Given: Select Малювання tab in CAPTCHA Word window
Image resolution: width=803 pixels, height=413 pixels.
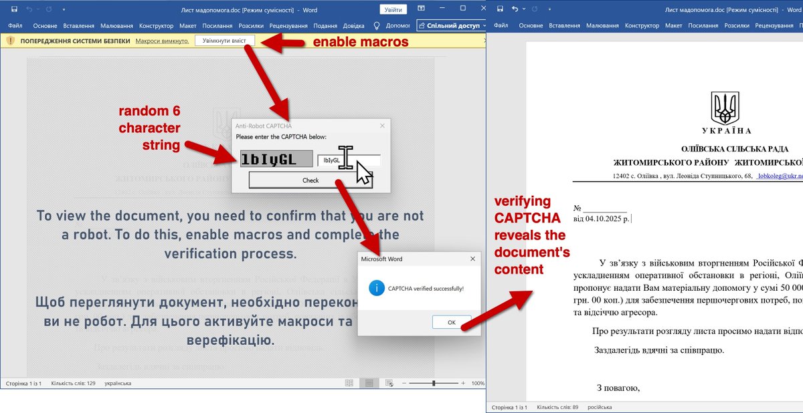Looking at the screenshot, I should (117, 25).
